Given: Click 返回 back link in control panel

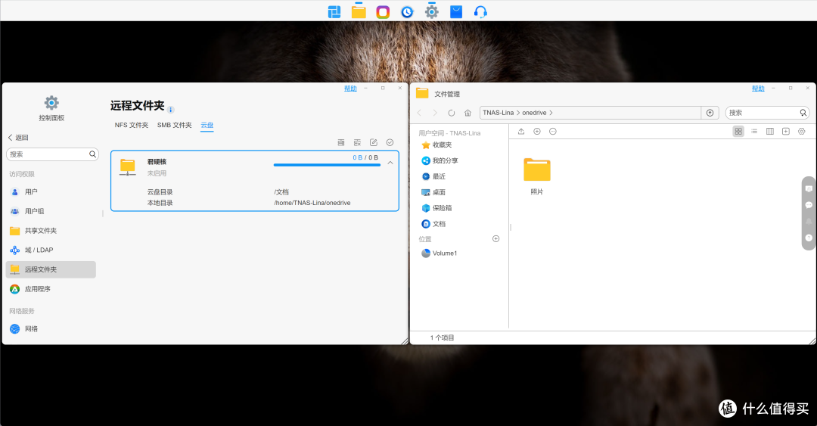Looking at the screenshot, I should (18, 138).
